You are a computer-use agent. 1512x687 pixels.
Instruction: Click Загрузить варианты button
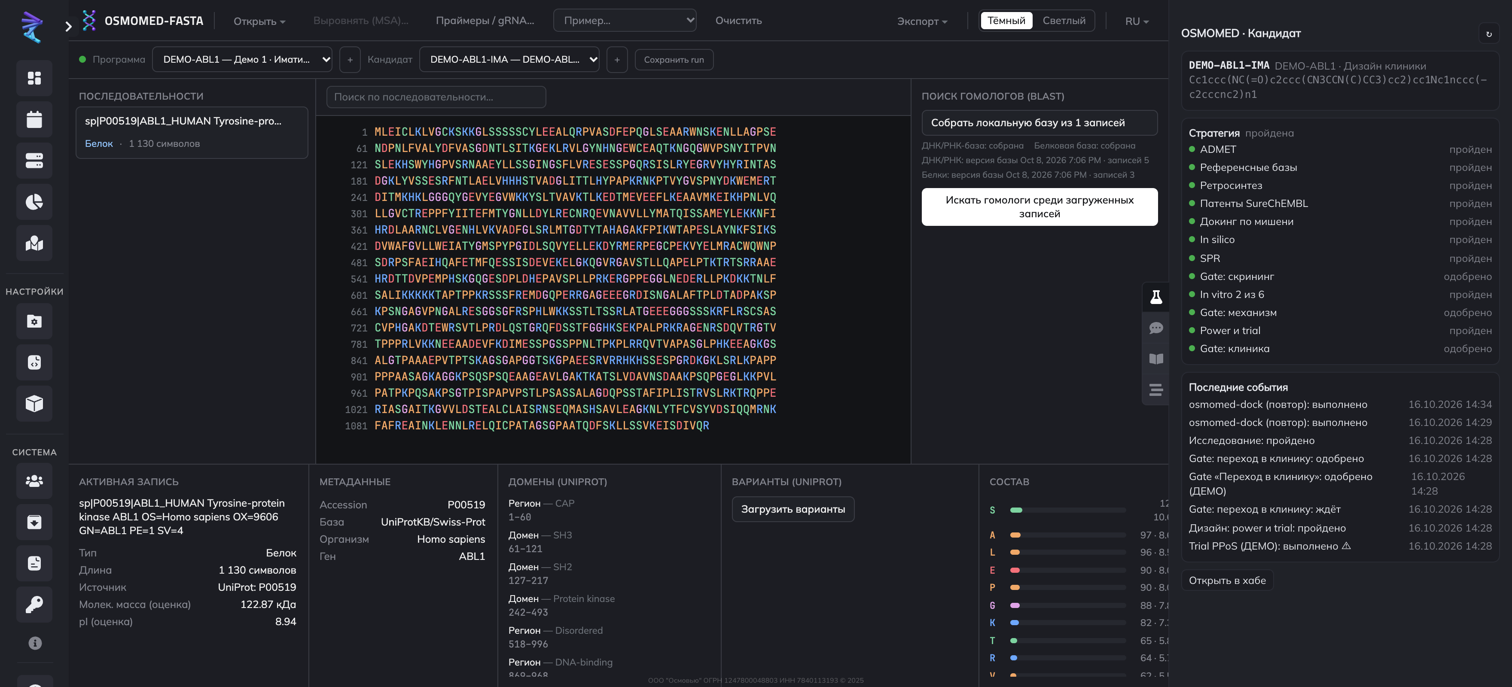pos(793,509)
